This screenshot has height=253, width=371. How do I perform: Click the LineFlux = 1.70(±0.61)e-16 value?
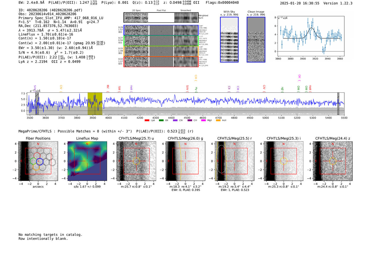pyautogui.click(x=46, y=34)
